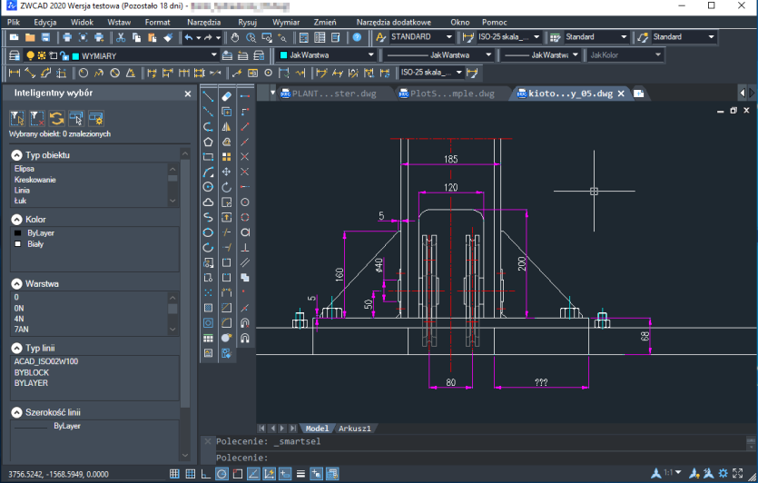
Task: Select the Circle drawing tool
Action: click(x=208, y=187)
